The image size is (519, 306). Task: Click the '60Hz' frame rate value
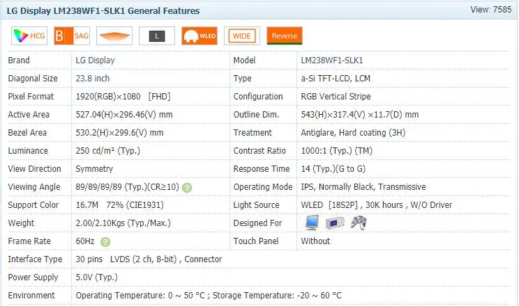(x=85, y=241)
